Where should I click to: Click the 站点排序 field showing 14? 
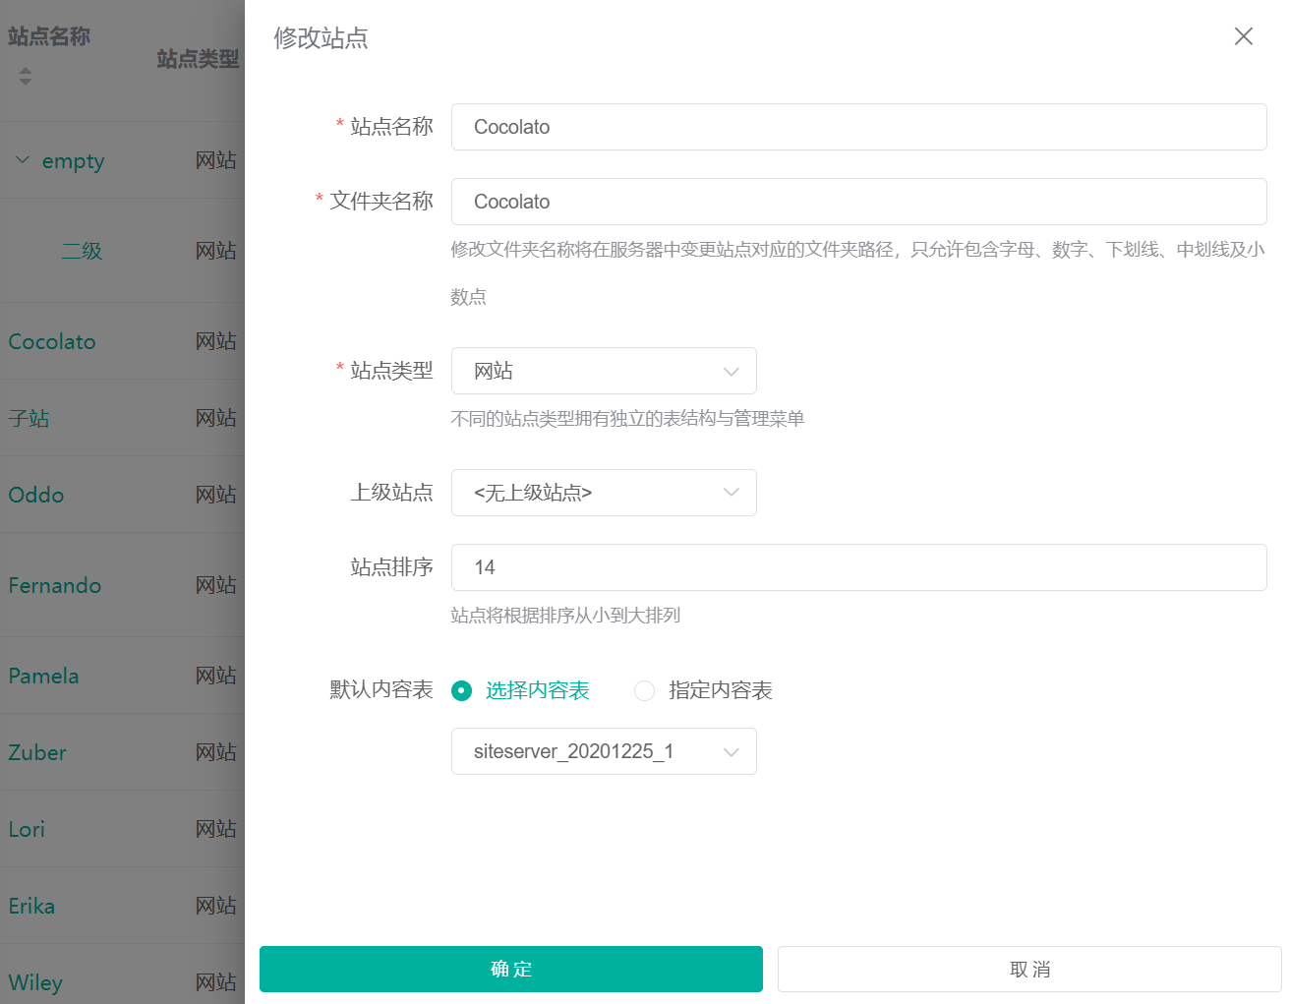point(858,567)
